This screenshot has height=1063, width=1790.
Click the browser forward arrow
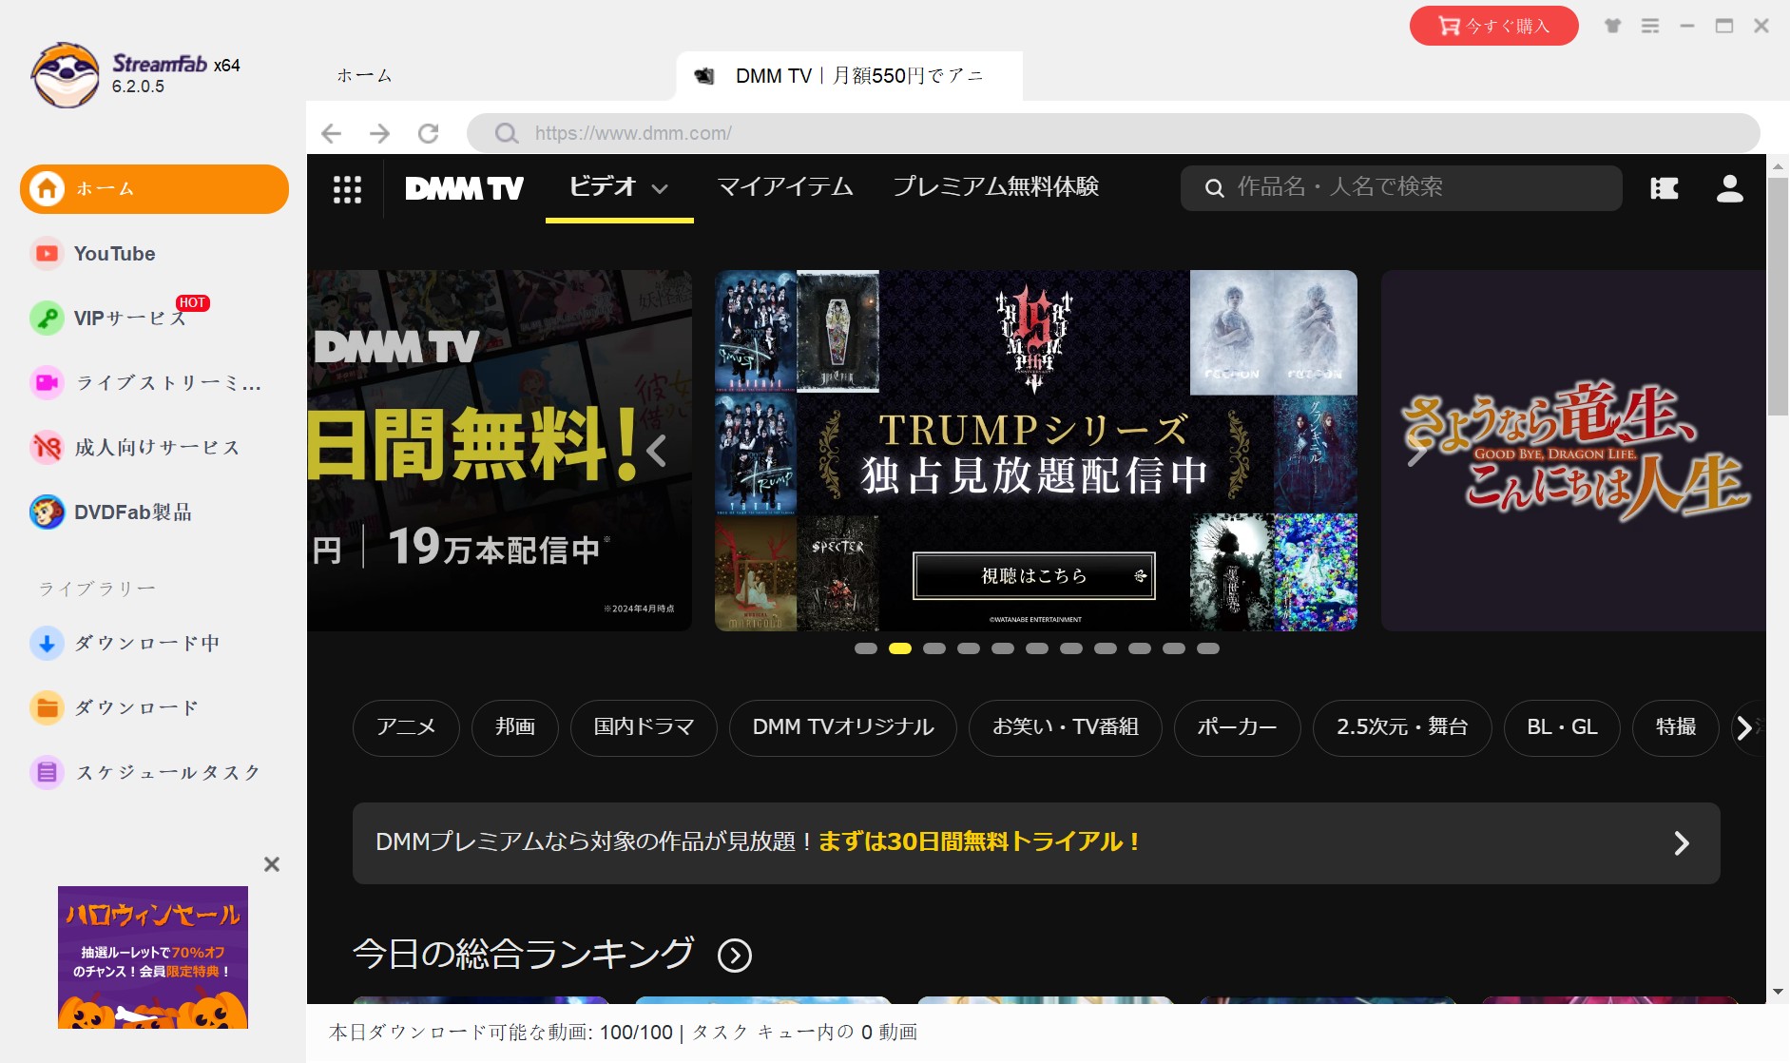(x=379, y=133)
